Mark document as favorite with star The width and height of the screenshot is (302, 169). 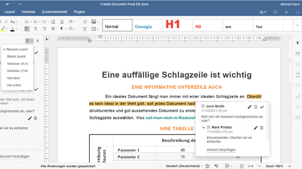point(286,12)
